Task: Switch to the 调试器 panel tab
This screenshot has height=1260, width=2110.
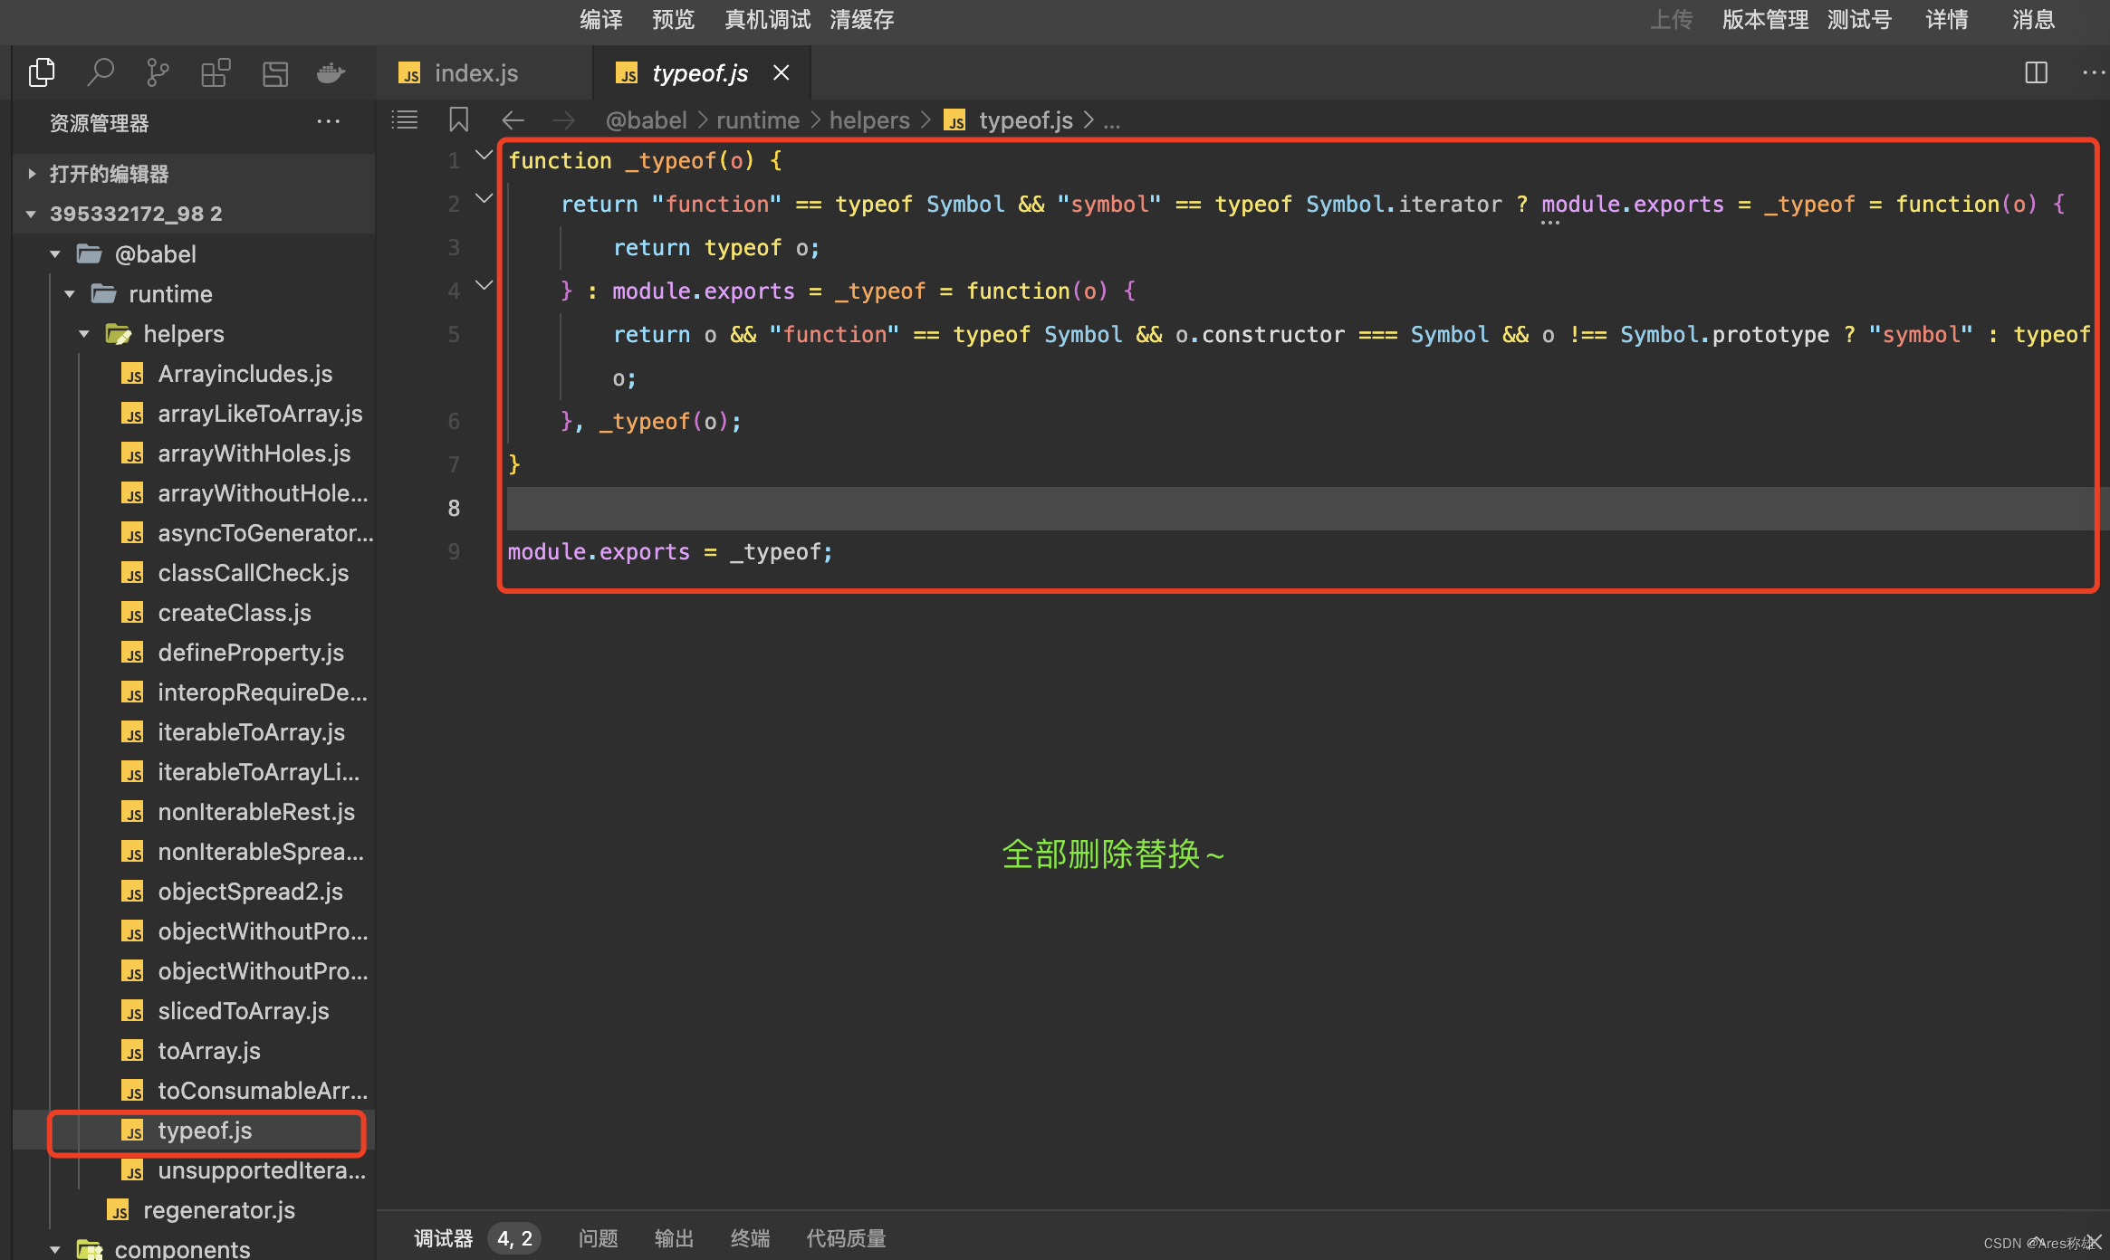Action: (444, 1238)
